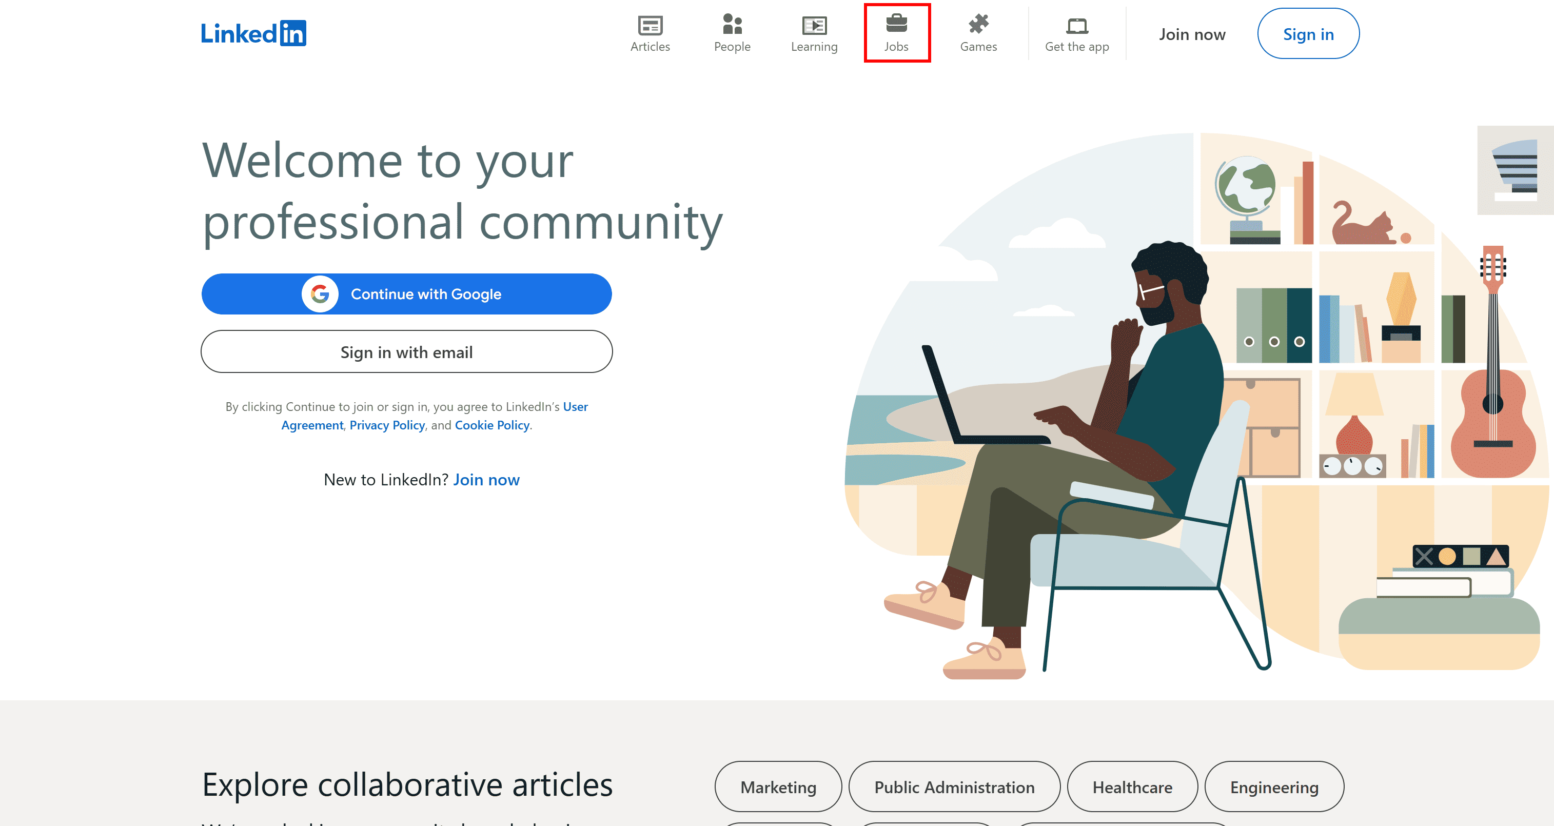Select the Public Administration pill

pyautogui.click(x=954, y=786)
